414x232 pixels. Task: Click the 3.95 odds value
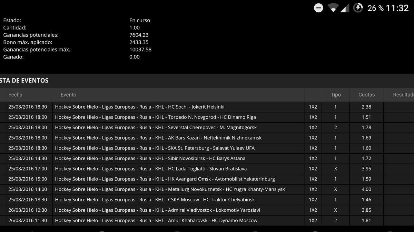pos(366,169)
